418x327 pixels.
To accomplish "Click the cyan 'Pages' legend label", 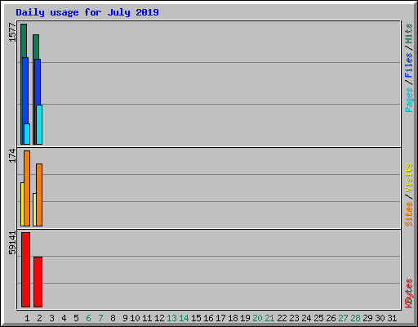I will 409,100.
